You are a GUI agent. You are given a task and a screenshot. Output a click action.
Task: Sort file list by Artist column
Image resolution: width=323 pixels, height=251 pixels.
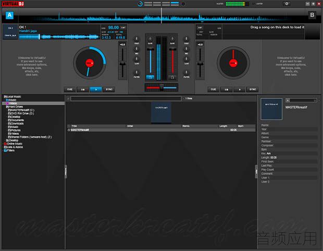click(x=154, y=126)
